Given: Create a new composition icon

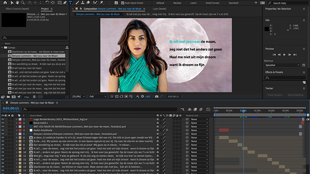Looking at the screenshot, I should (x=14, y=97).
